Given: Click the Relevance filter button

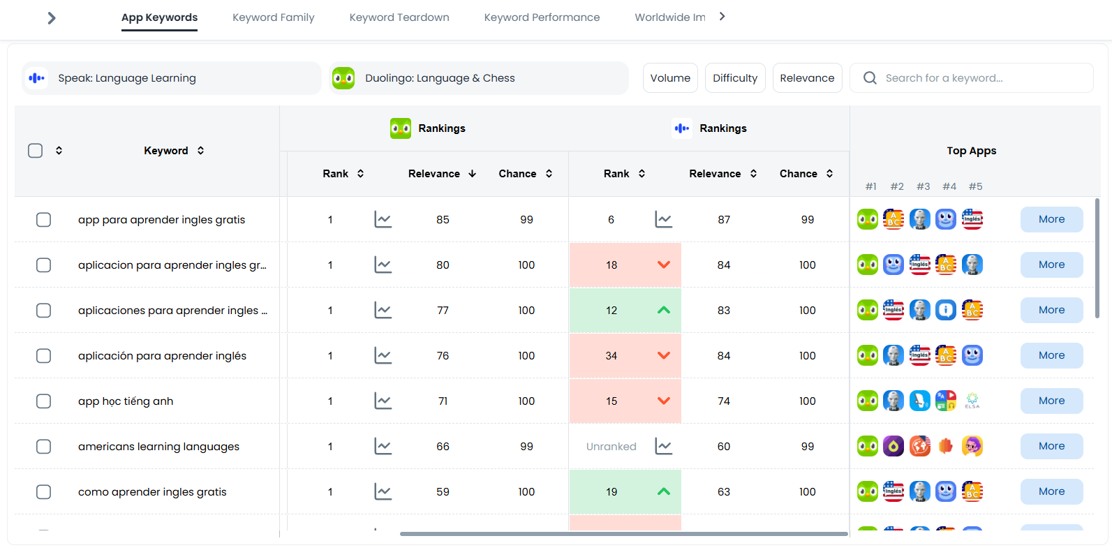Looking at the screenshot, I should coord(807,78).
